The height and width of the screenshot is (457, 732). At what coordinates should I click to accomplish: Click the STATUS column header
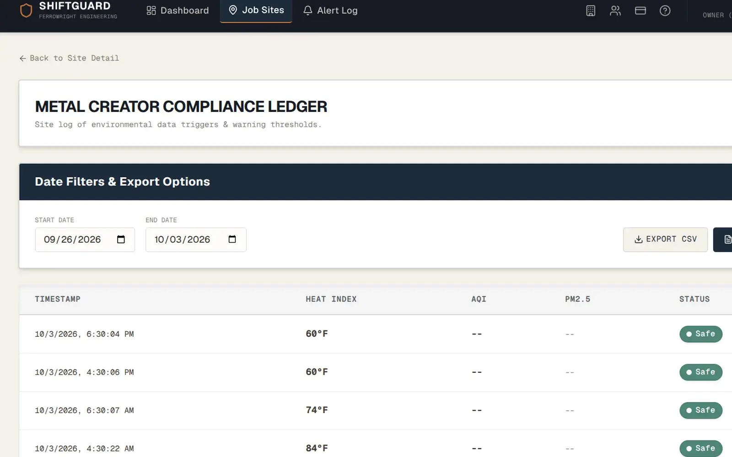pyautogui.click(x=694, y=299)
